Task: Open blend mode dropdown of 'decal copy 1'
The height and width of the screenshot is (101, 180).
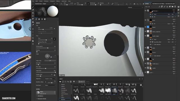Action: pos(174,10)
